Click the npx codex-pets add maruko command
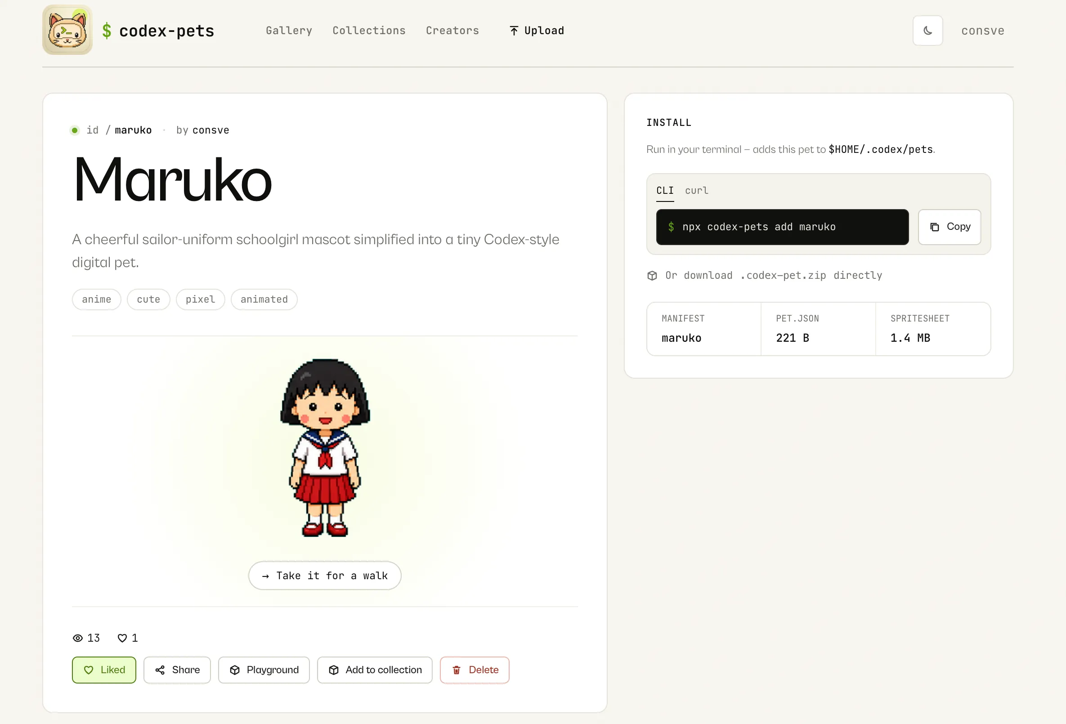 coord(782,227)
